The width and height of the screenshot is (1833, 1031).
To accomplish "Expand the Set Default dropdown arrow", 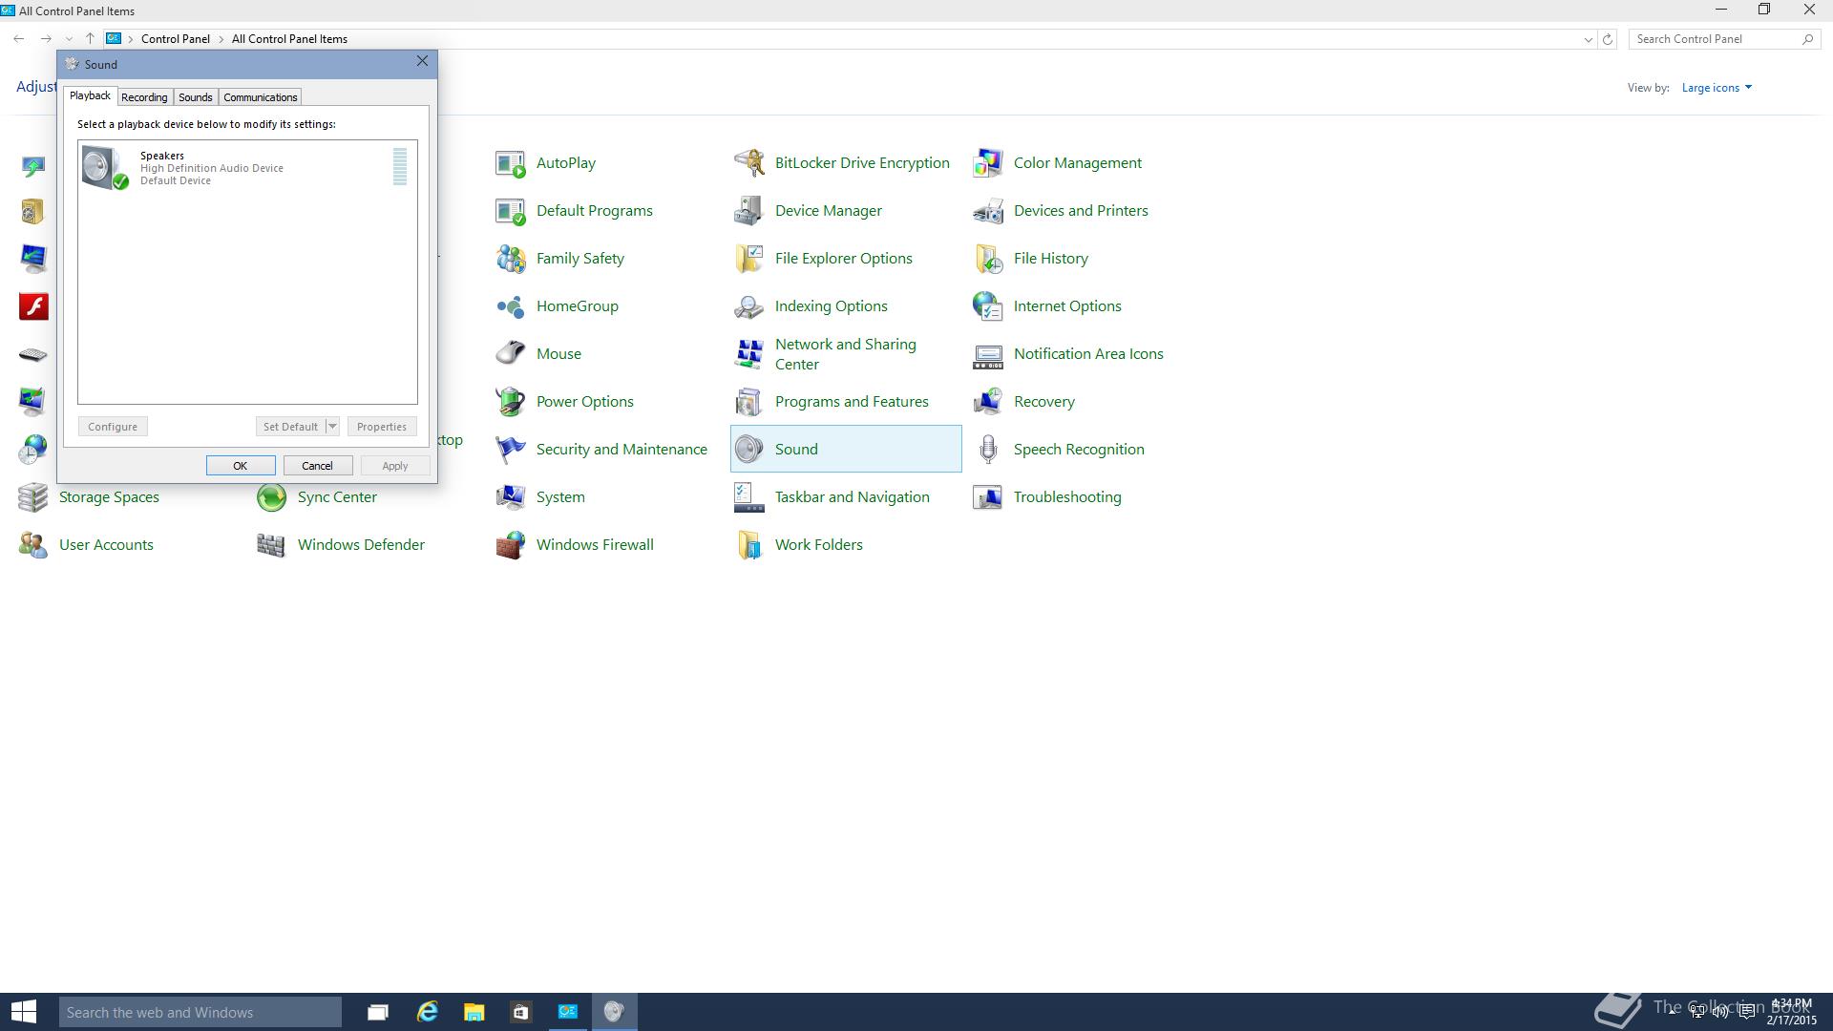I will click(x=332, y=427).
